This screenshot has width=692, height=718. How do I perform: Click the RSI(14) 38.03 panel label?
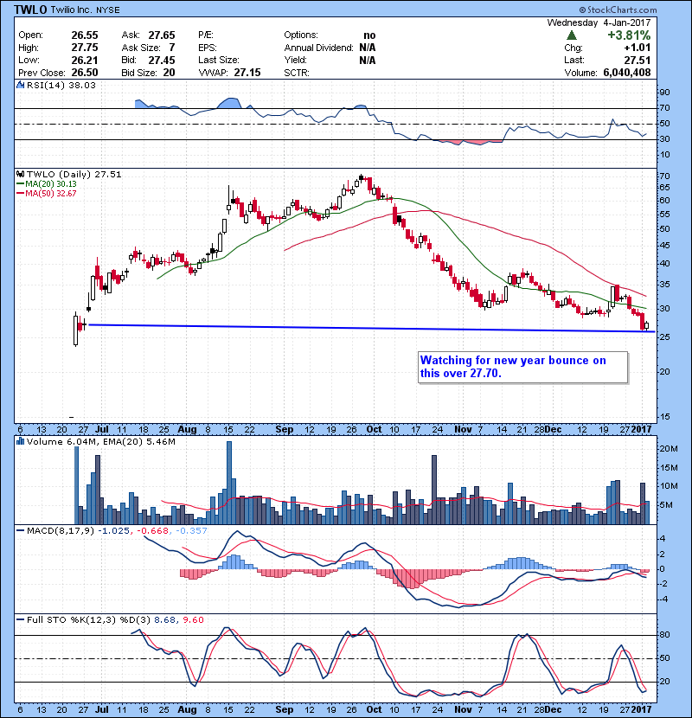[x=61, y=85]
